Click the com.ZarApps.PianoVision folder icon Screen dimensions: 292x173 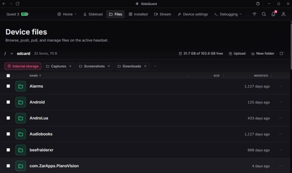(21, 166)
